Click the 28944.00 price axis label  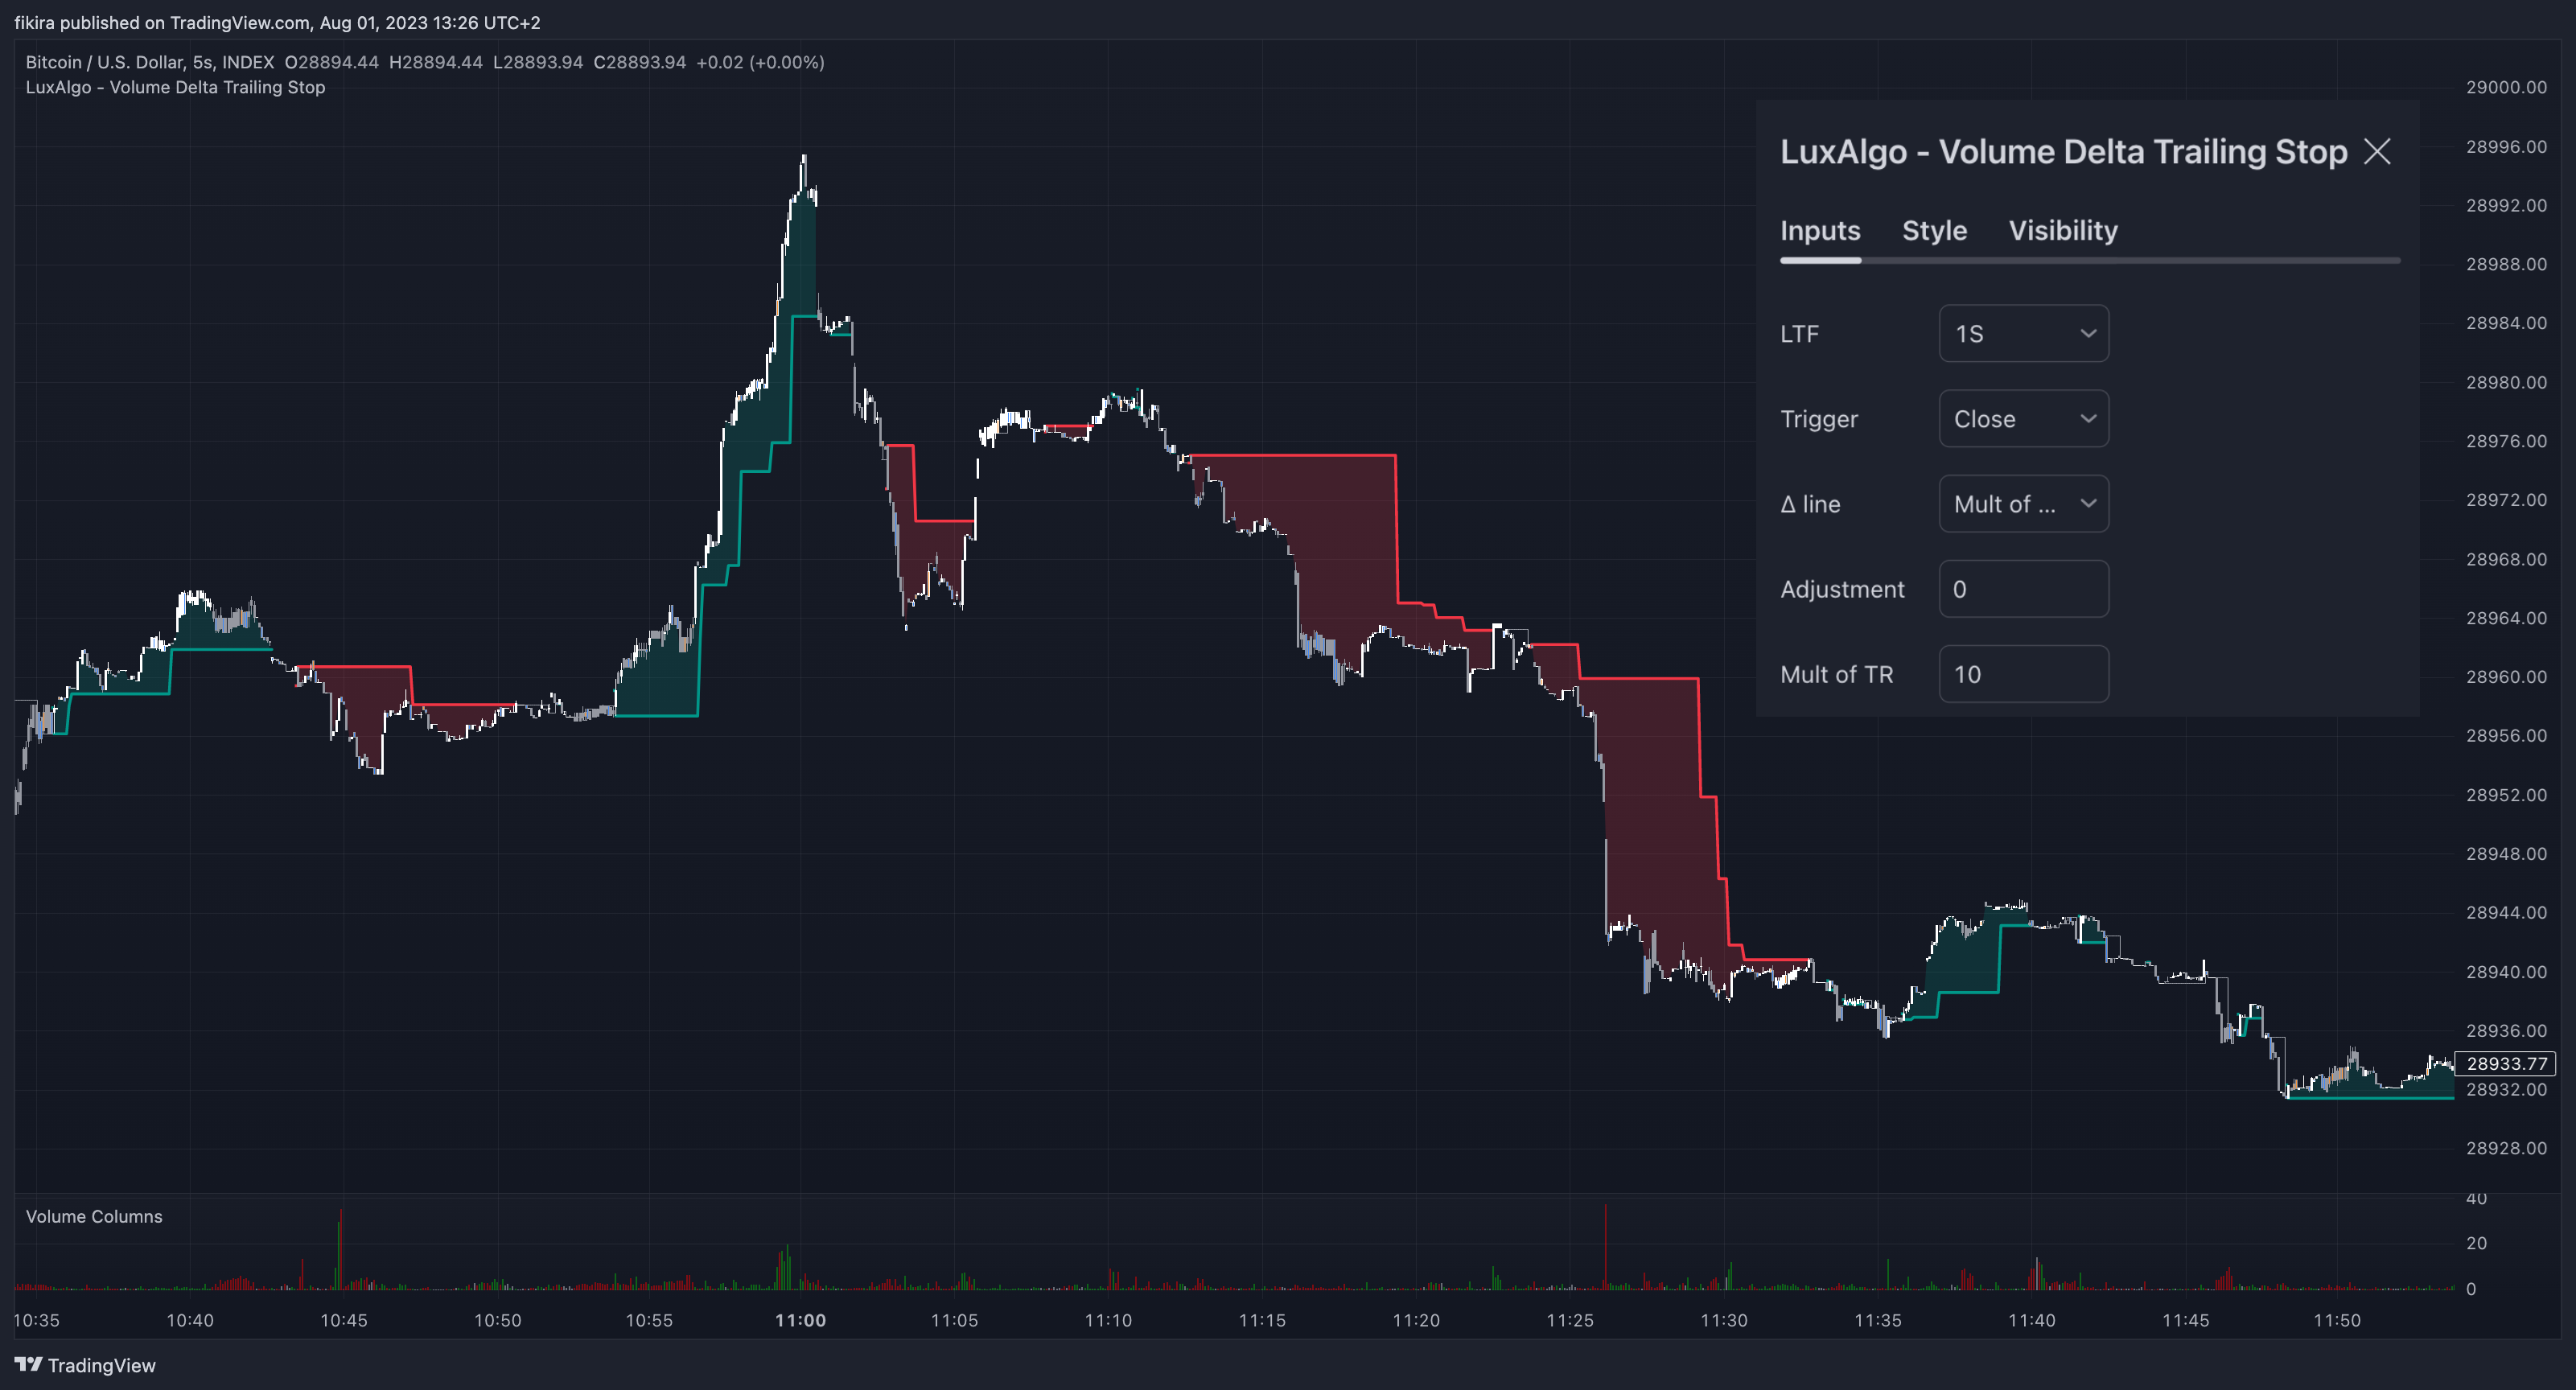click(2506, 912)
